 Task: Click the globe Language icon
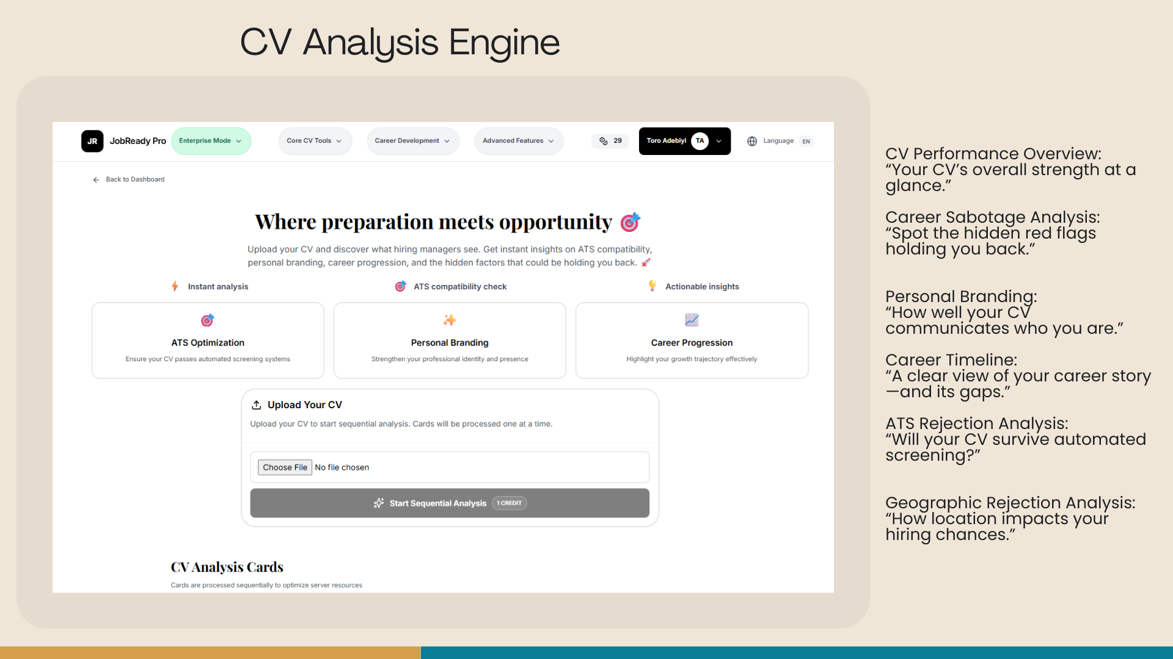(x=752, y=141)
